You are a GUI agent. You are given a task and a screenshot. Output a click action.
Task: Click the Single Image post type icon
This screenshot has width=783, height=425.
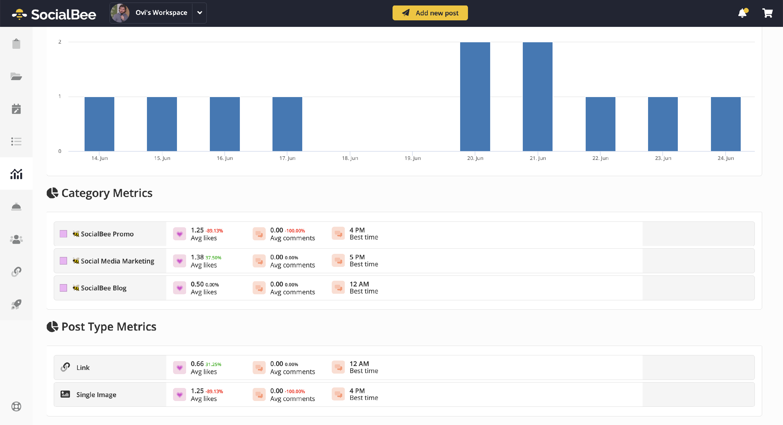click(x=65, y=394)
